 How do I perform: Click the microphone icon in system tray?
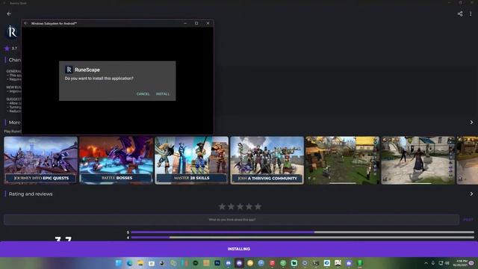point(433,263)
